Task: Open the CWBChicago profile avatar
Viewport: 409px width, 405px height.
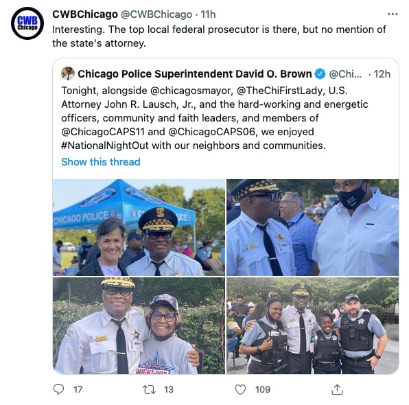Action: point(27,23)
